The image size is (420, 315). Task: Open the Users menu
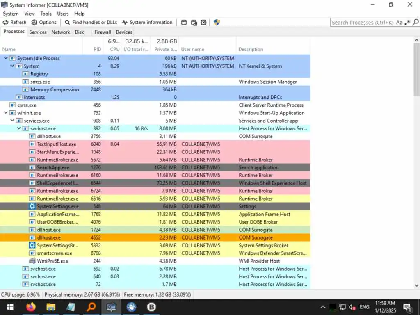click(x=63, y=14)
